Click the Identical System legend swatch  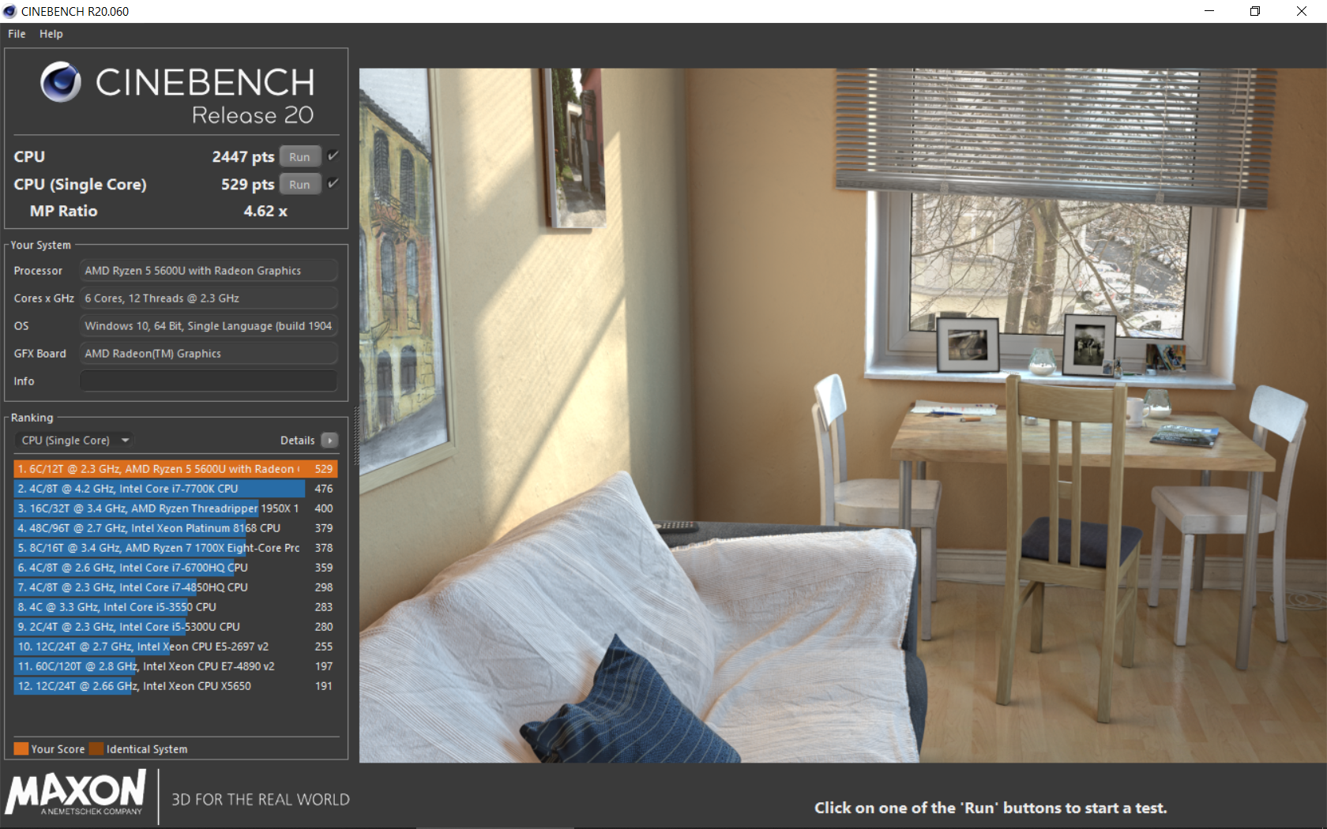96,749
